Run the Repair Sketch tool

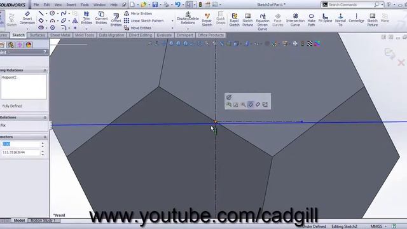(x=207, y=20)
